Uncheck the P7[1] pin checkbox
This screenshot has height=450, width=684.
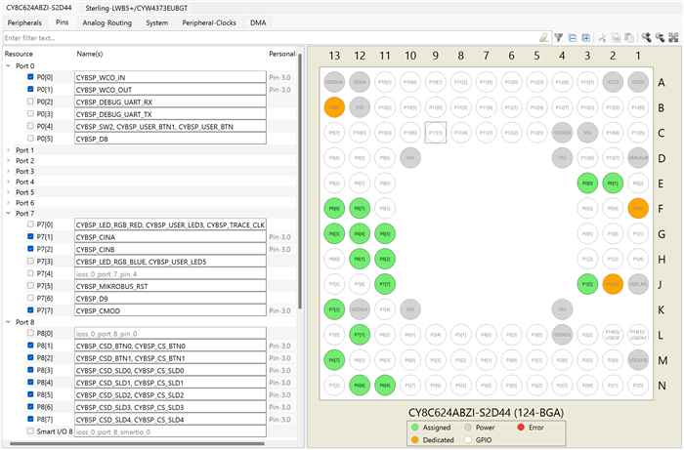(x=31, y=236)
